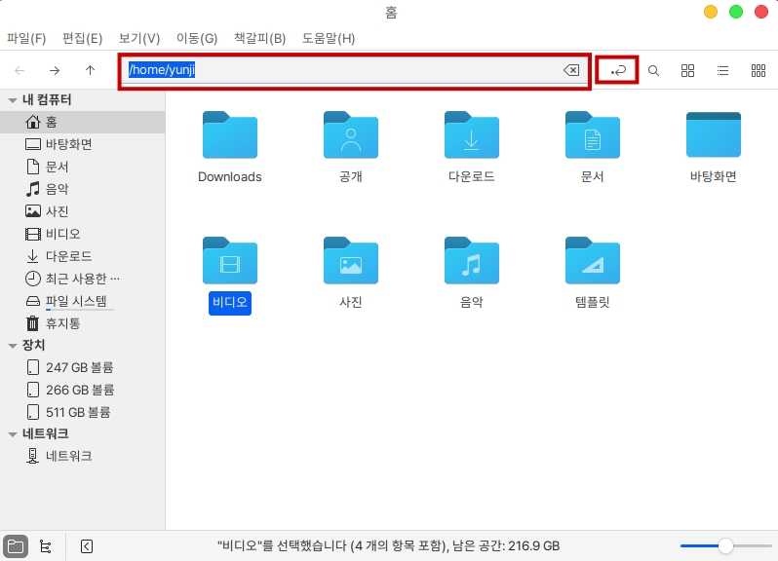Hide the sidebar panel

(x=86, y=546)
